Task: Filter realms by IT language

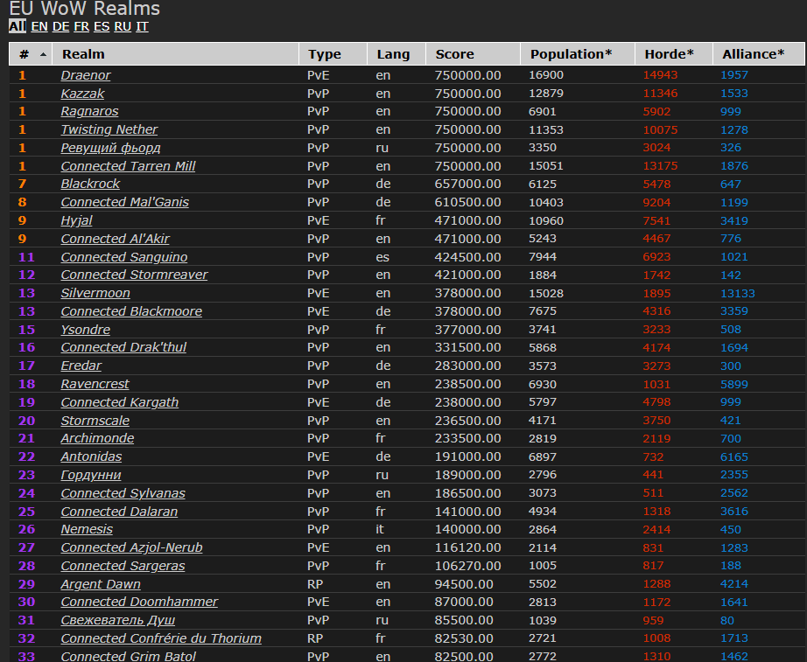Action: (142, 26)
